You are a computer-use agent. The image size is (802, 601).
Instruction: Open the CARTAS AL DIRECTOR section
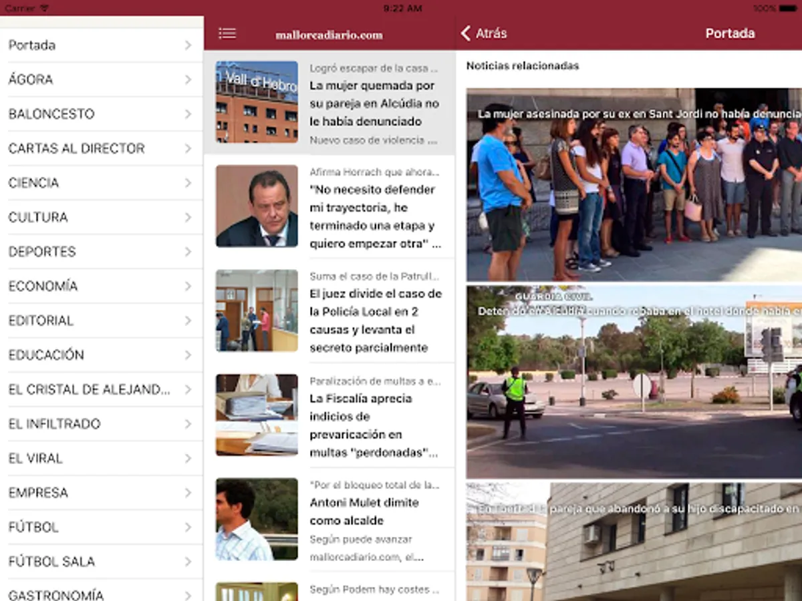tap(102, 148)
